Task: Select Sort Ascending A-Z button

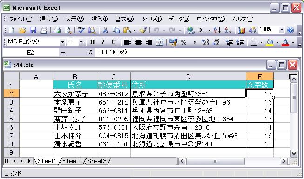Action: (x=217, y=30)
